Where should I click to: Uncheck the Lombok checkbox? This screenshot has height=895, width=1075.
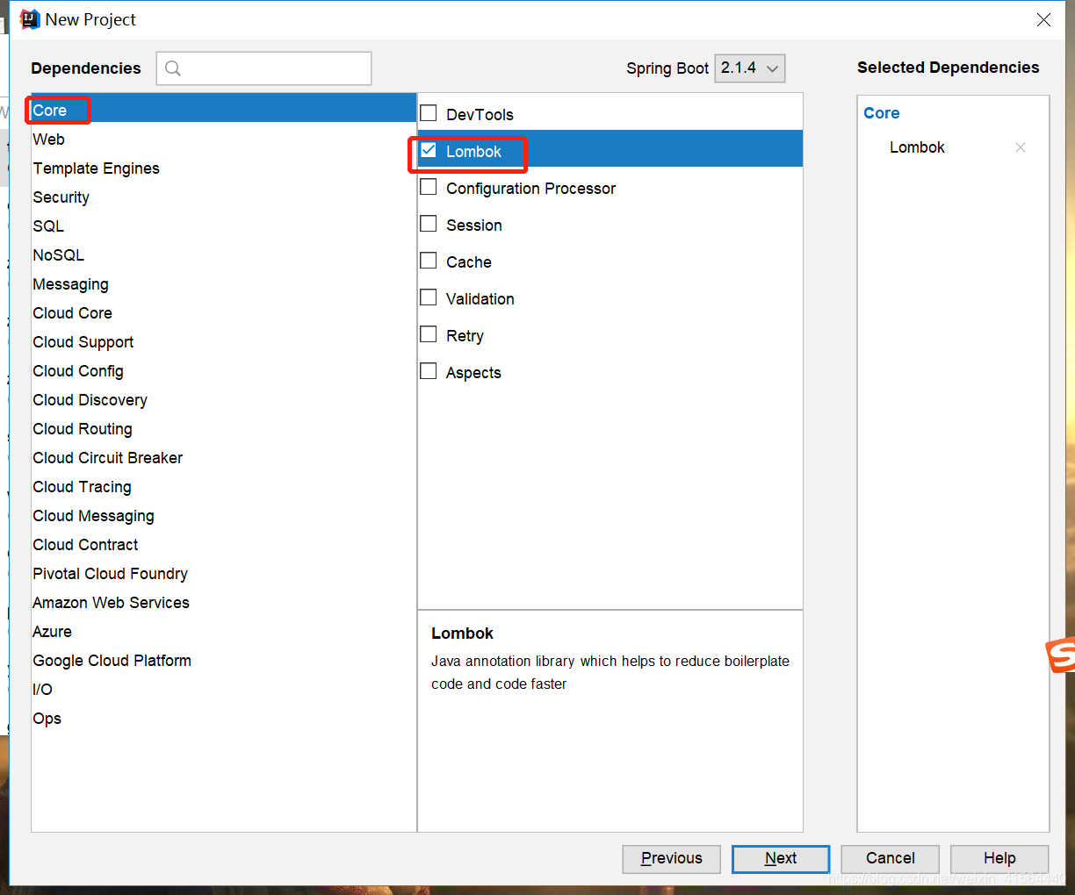click(x=429, y=150)
